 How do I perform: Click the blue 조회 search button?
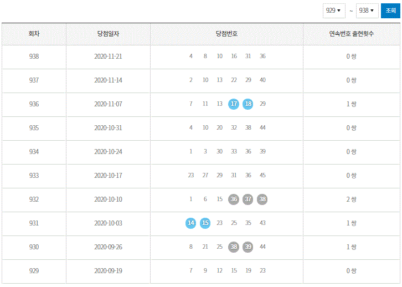390,11
